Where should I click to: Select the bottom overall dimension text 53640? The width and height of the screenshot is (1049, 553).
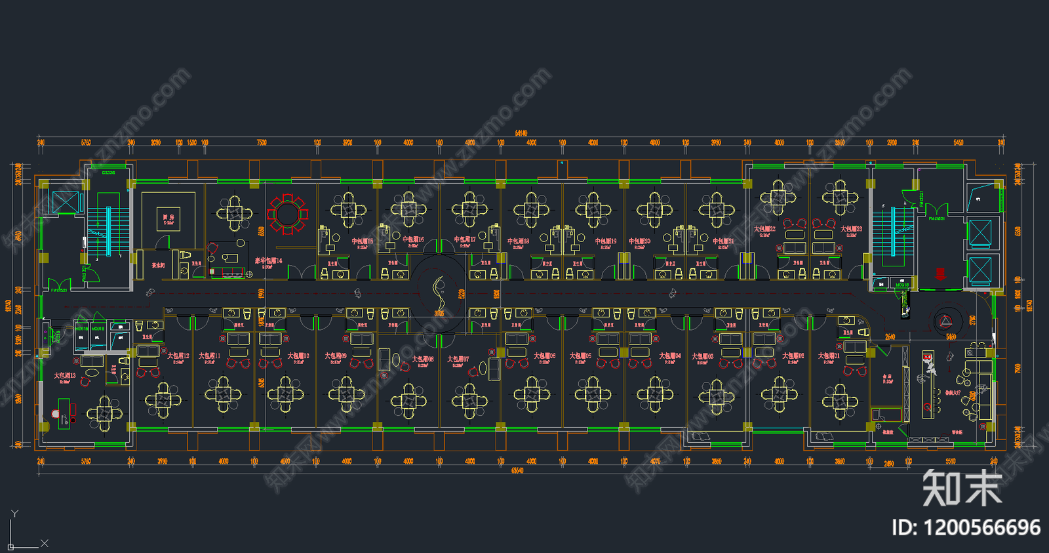pos(517,470)
